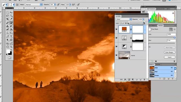This screenshot has height=102, width=181.
Task: Select the Dodge tool
Action: [x=11, y=33]
